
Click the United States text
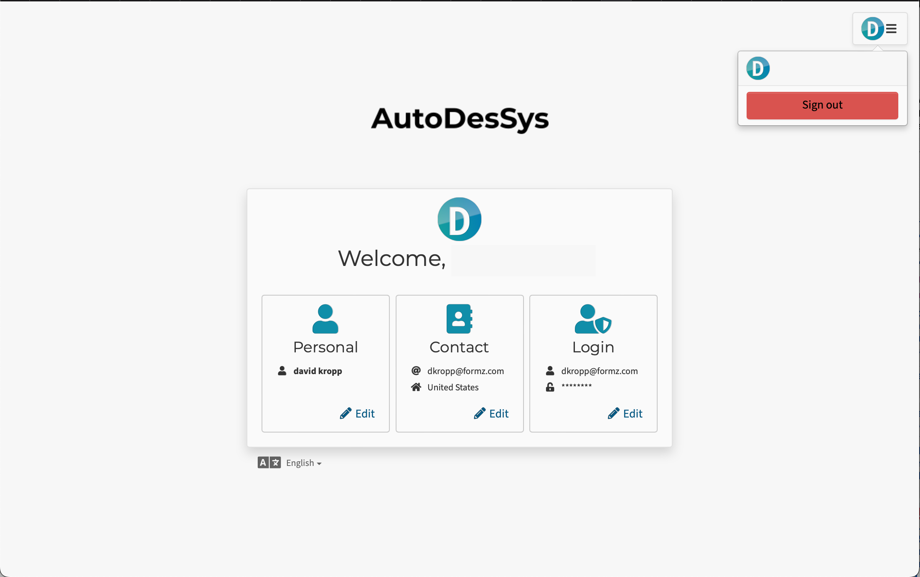453,387
